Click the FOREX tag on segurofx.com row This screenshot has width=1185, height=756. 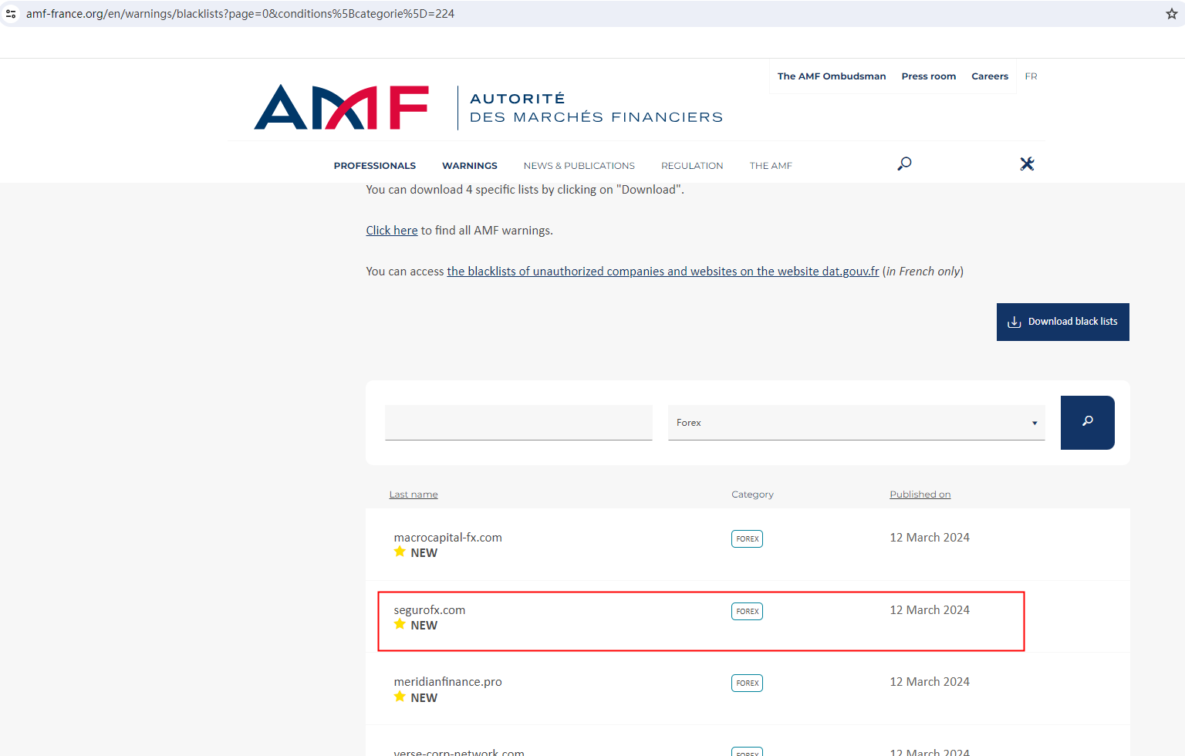coord(747,611)
